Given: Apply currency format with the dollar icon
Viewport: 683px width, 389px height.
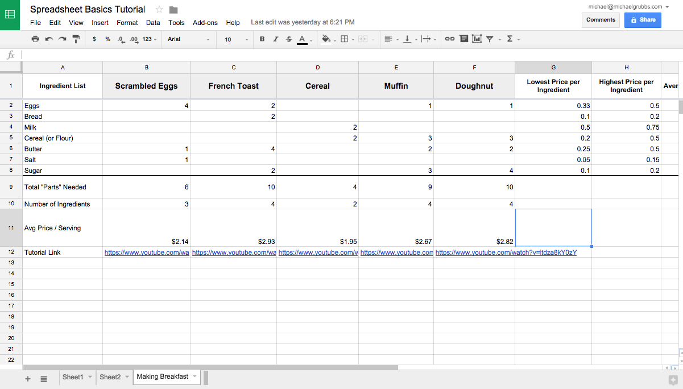Looking at the screenshot, I should click(94, 39).
